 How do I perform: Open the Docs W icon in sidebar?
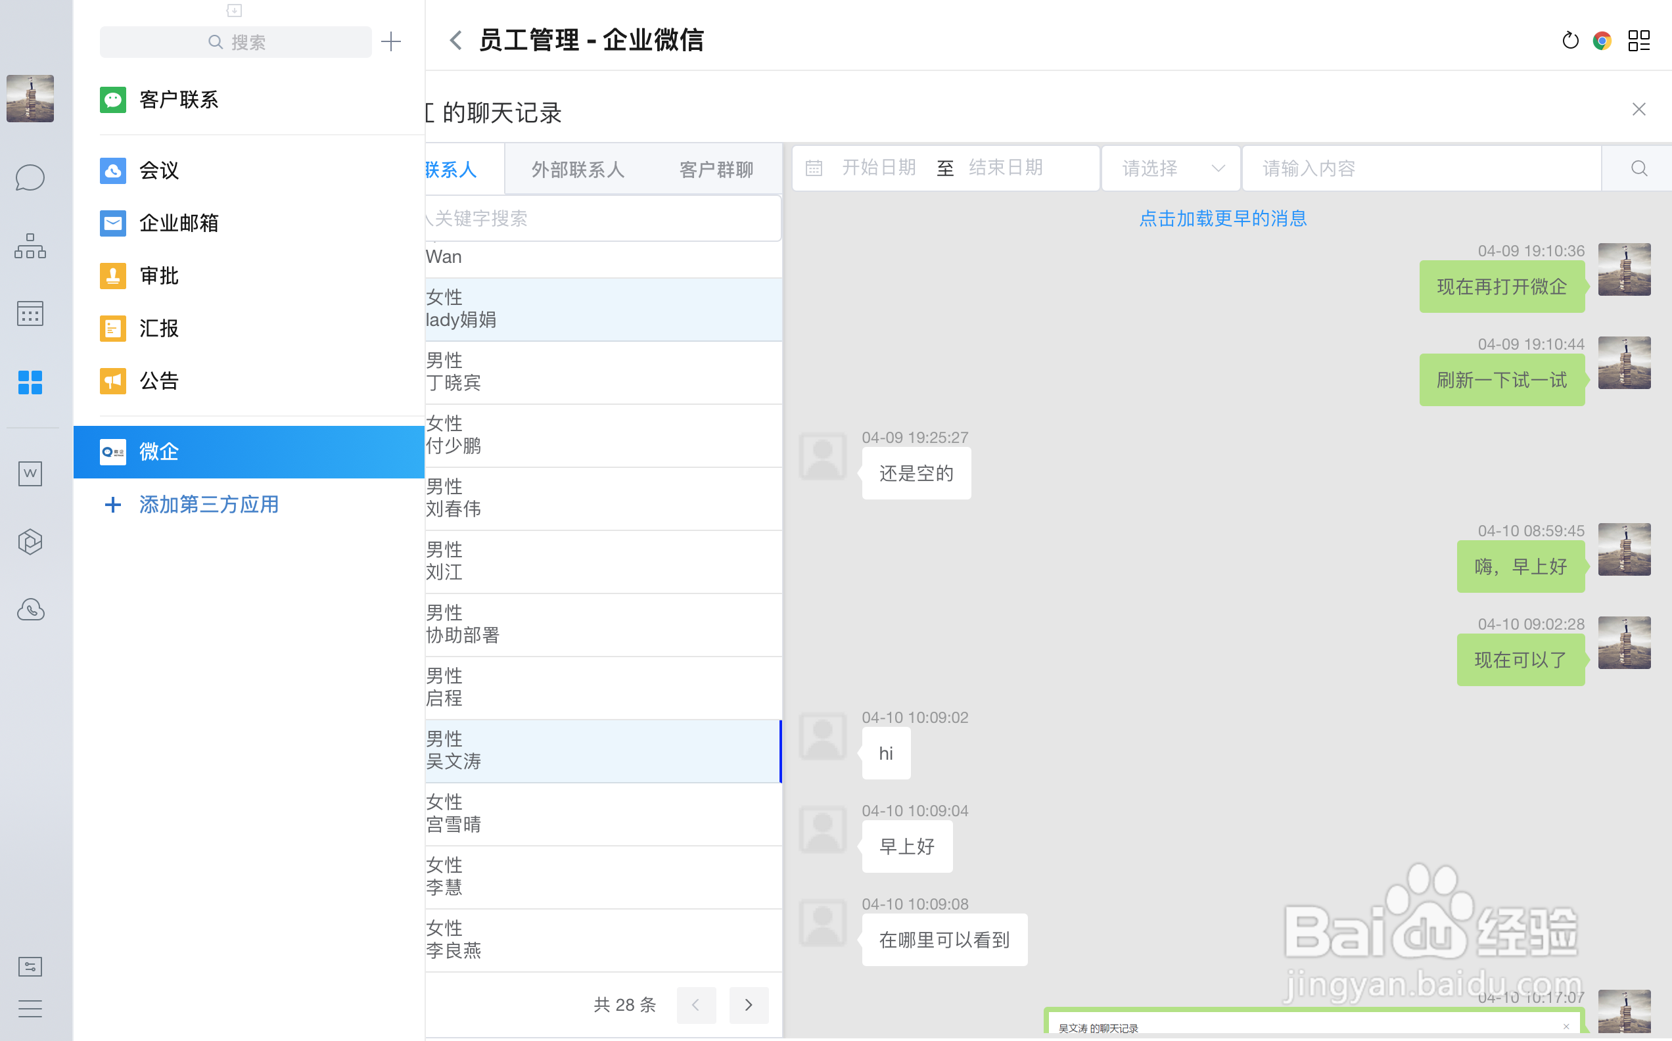coord(30,473)
